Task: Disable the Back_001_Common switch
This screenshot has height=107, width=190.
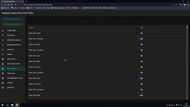Action: click(141, 39)
